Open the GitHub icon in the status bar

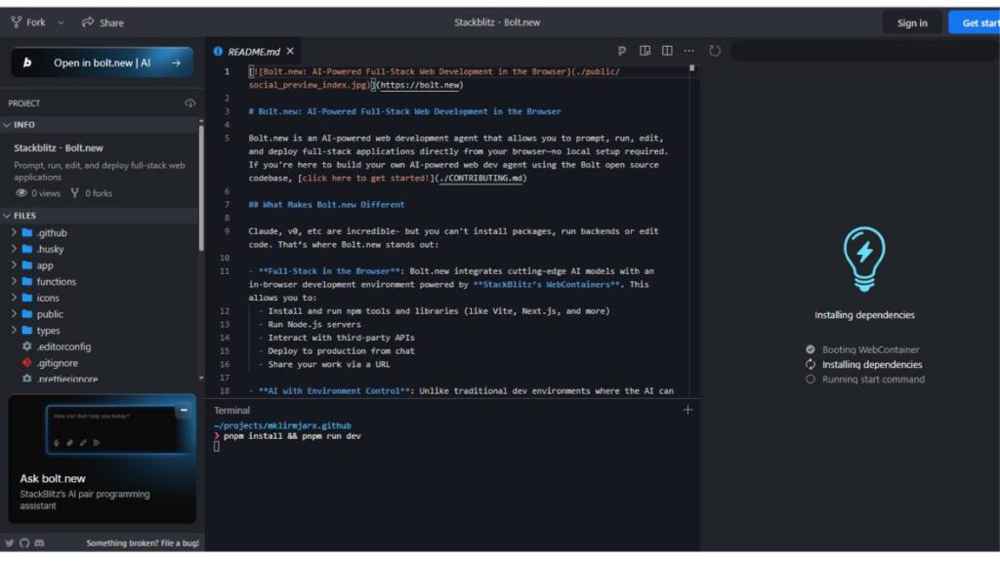tap(24, 542)
